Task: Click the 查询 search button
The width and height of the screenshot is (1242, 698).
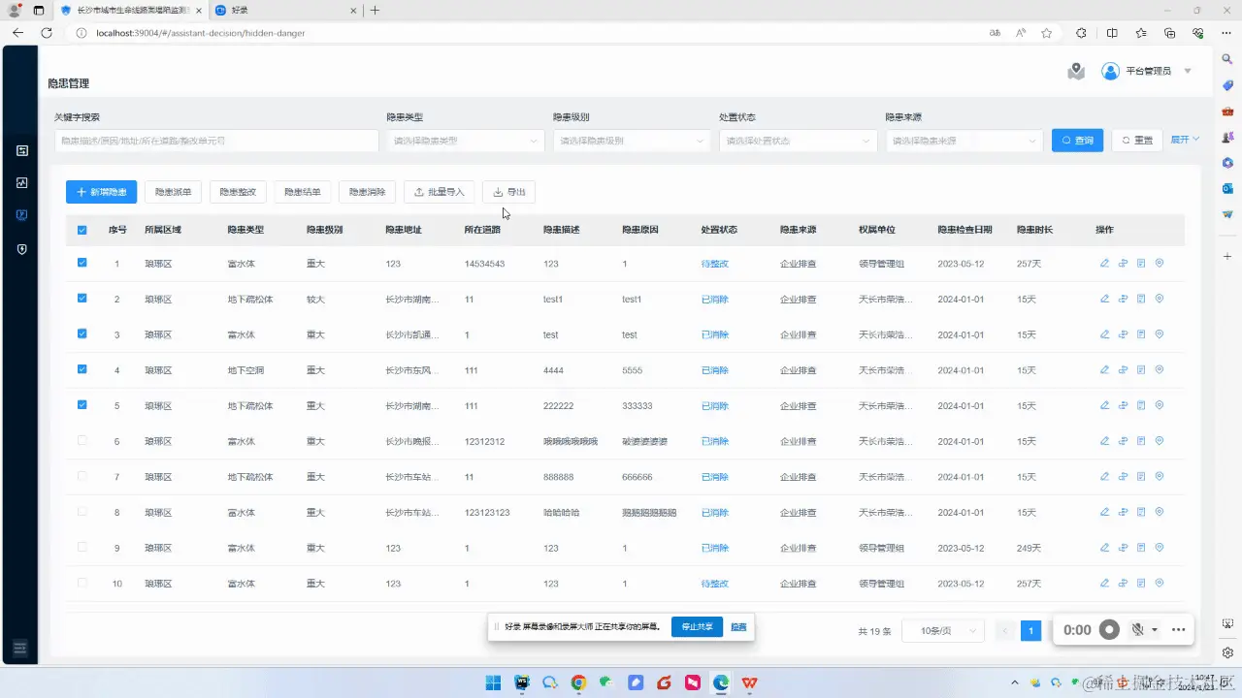Action: pyautogui.click(x=1077, y=141)
